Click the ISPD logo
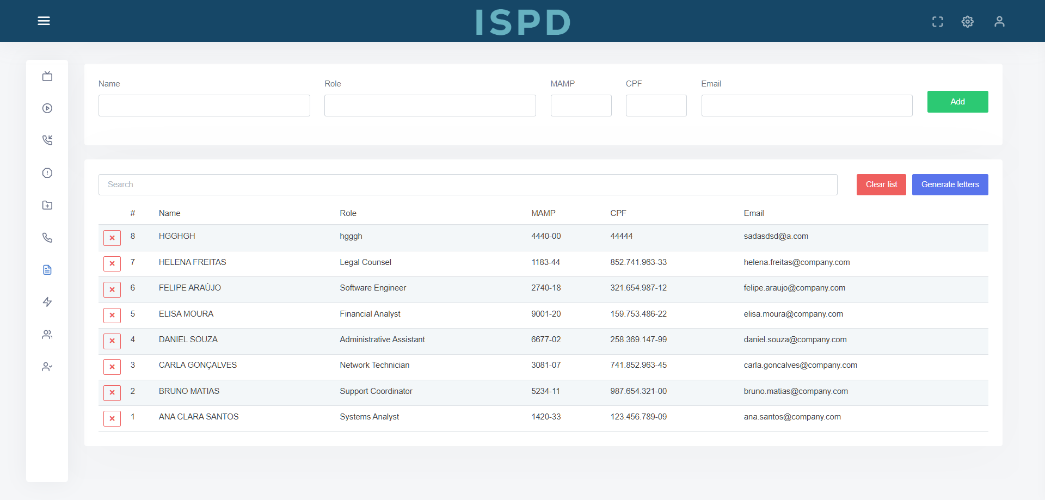The image size is (1045, 500). [522, 22]
